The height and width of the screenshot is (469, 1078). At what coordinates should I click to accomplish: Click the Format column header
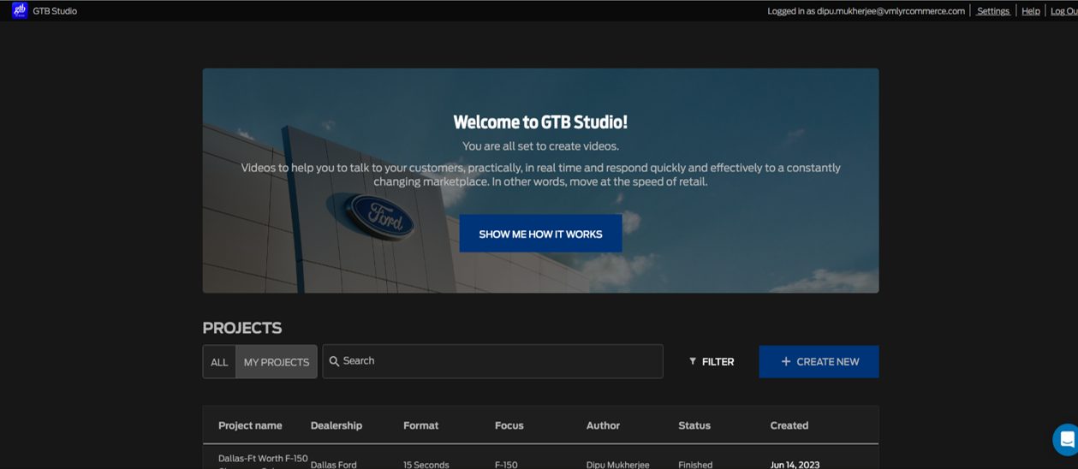(x=420, y=425)
